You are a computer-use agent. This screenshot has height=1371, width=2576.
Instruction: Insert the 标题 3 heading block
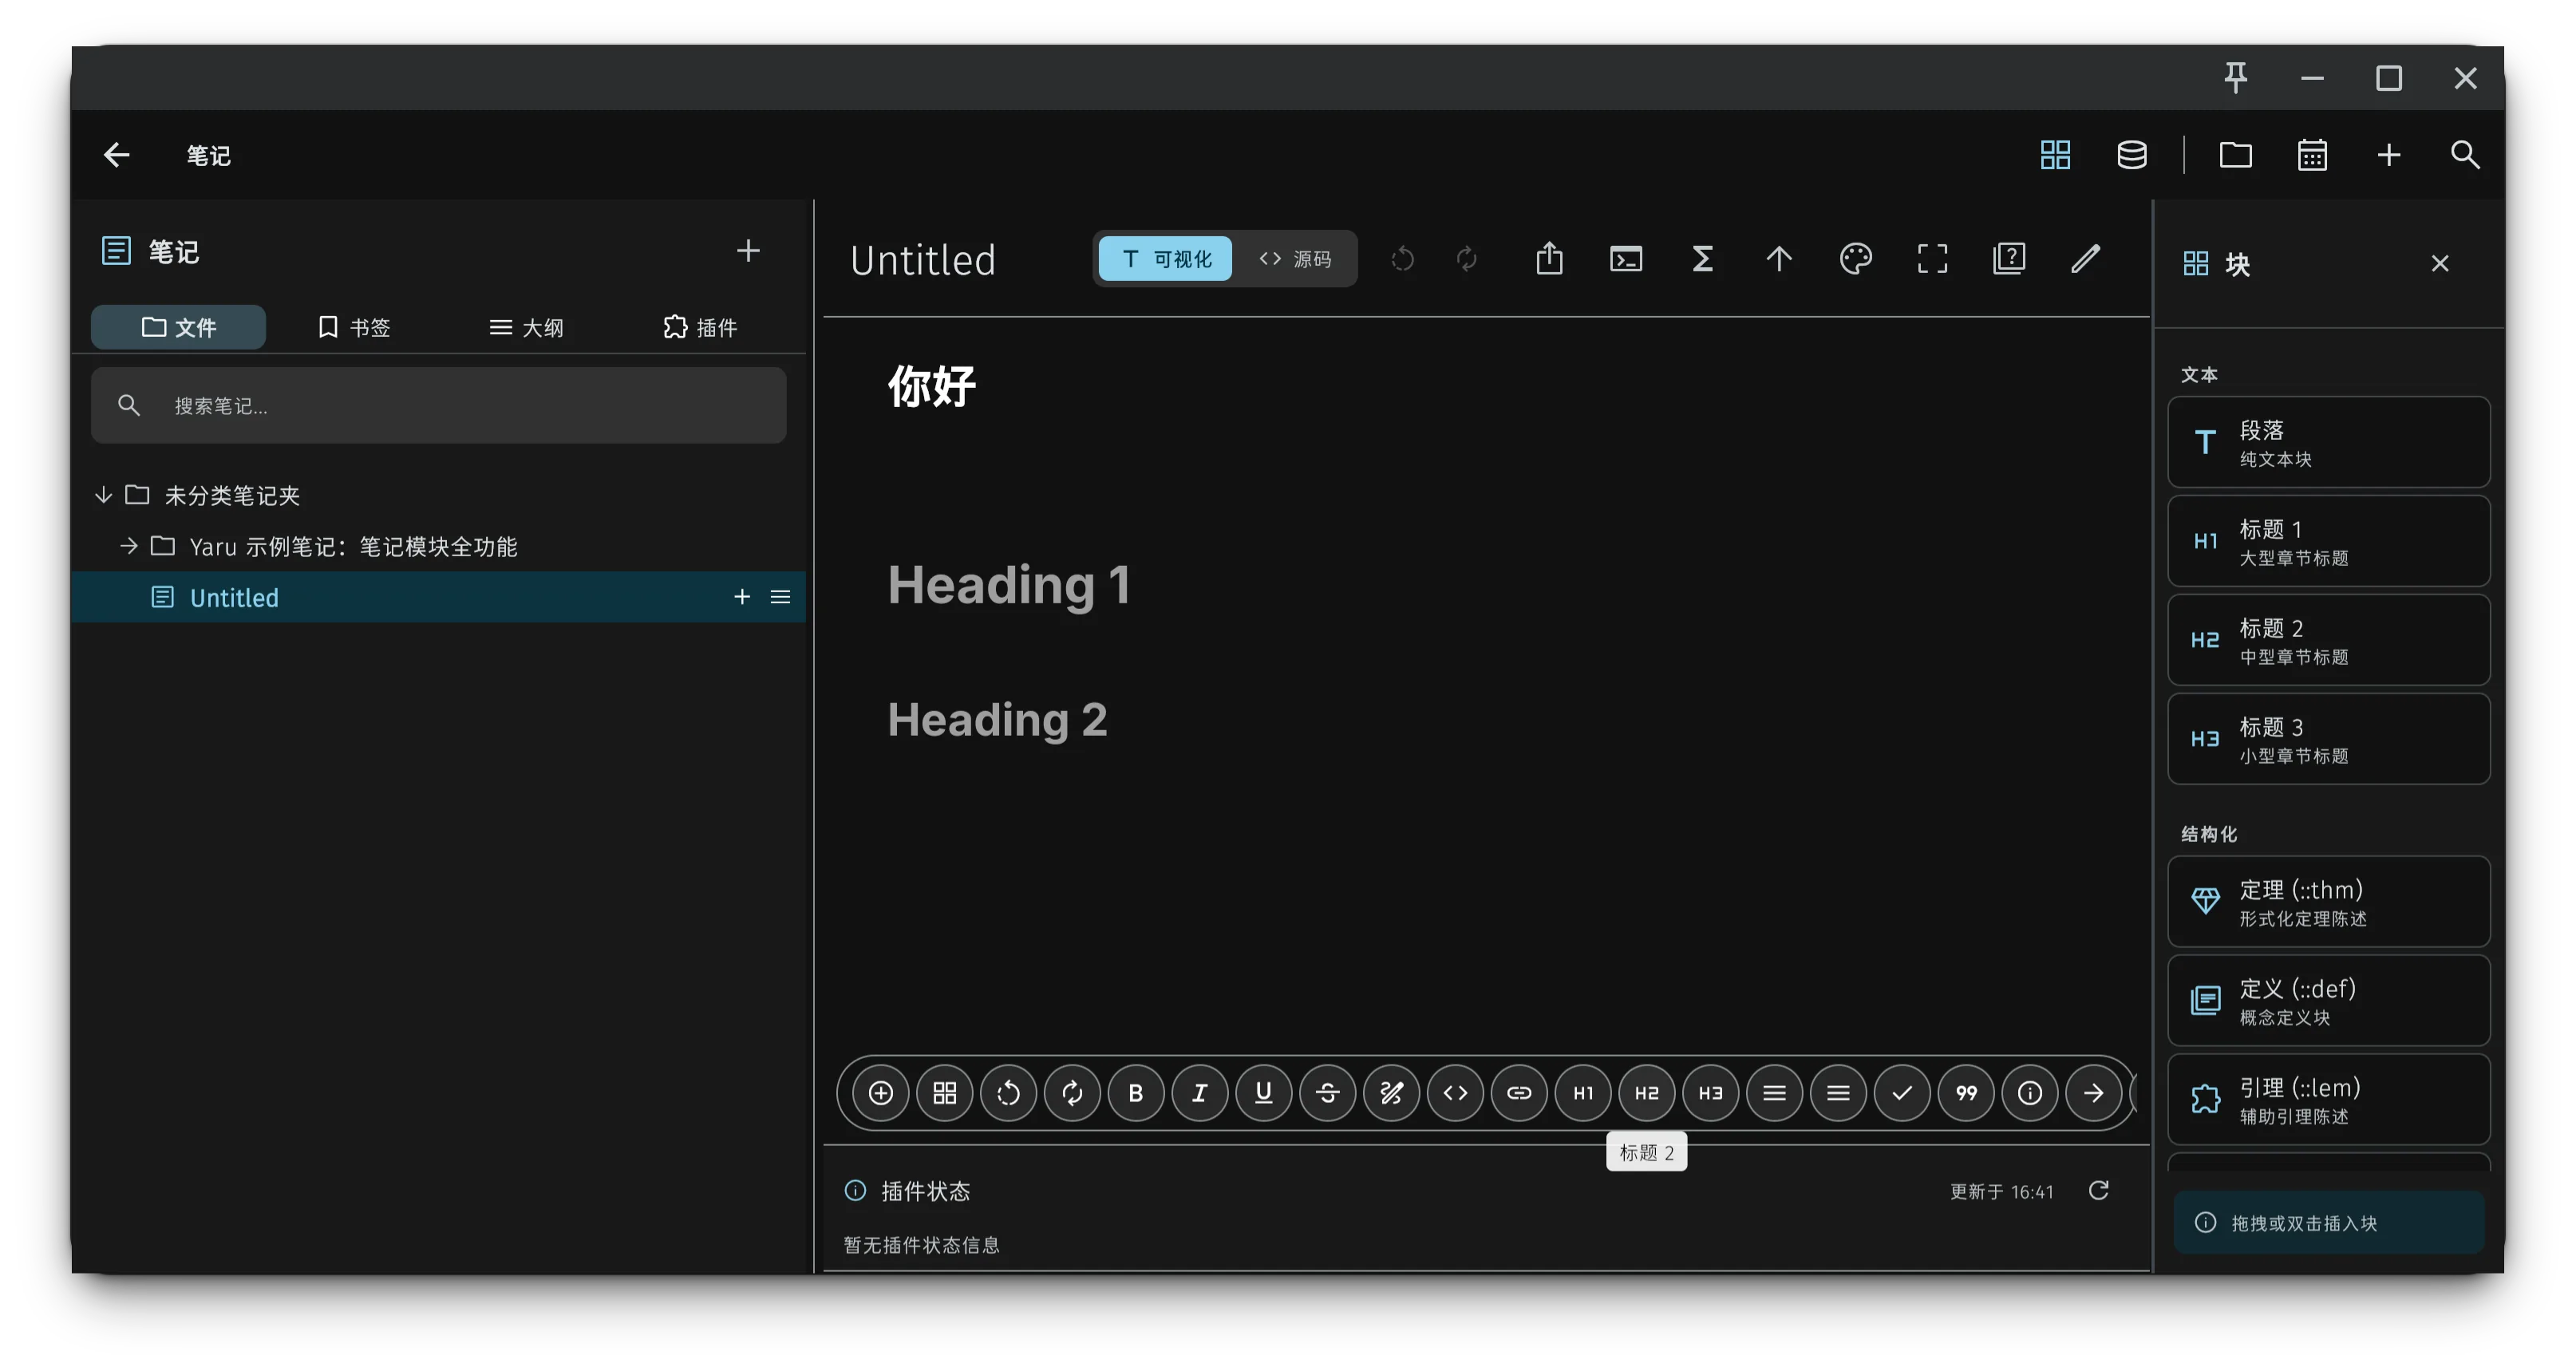click(x=2328, y=739)
